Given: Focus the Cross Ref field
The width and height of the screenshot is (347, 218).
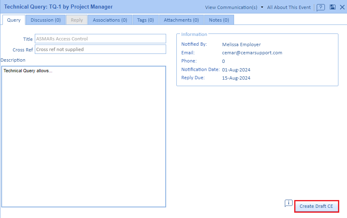Looking at the screenshot, I should point(100,49).
